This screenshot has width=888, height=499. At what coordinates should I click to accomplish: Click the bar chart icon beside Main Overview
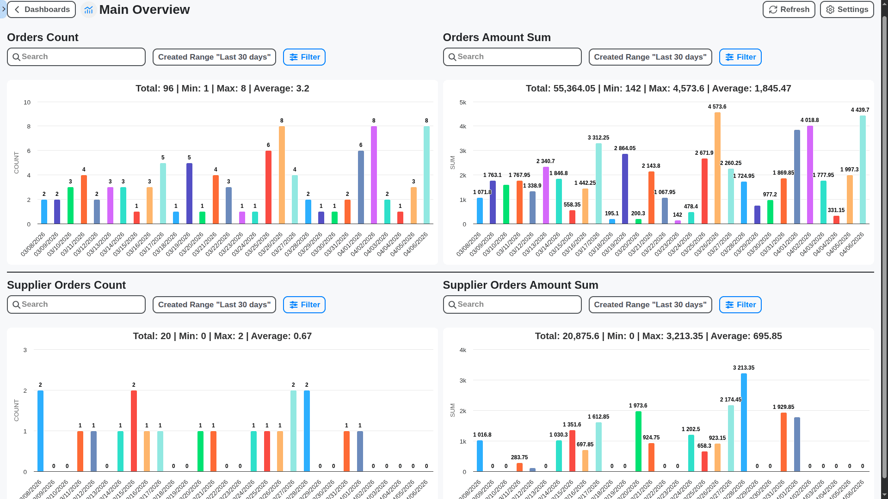pos(88,9)
